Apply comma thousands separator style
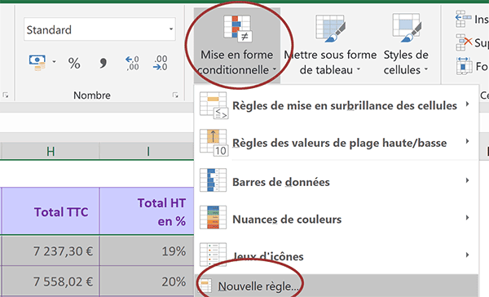 103,64
